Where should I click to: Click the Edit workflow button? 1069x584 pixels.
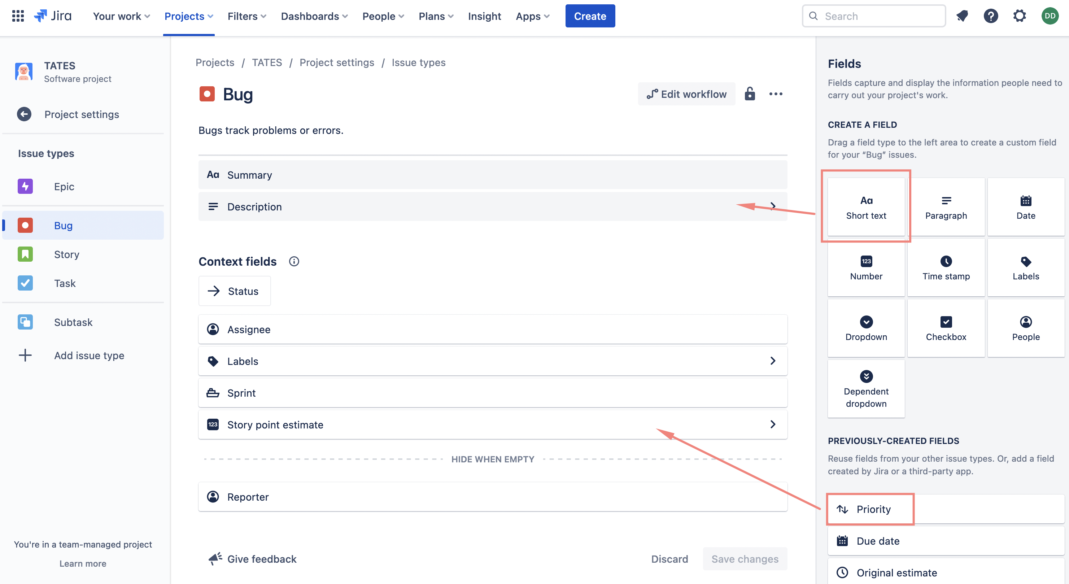coord(686,94)
